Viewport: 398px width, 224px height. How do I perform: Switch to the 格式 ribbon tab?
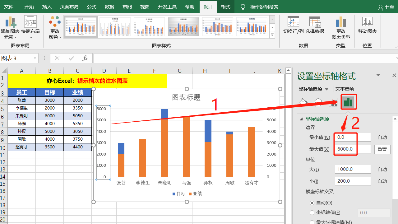click(226, 7)
